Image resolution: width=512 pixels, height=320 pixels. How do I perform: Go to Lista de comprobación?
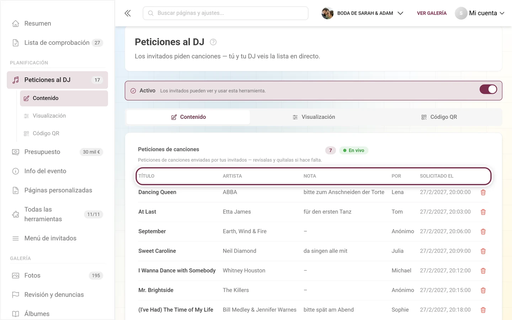click(x=57, y=43)
